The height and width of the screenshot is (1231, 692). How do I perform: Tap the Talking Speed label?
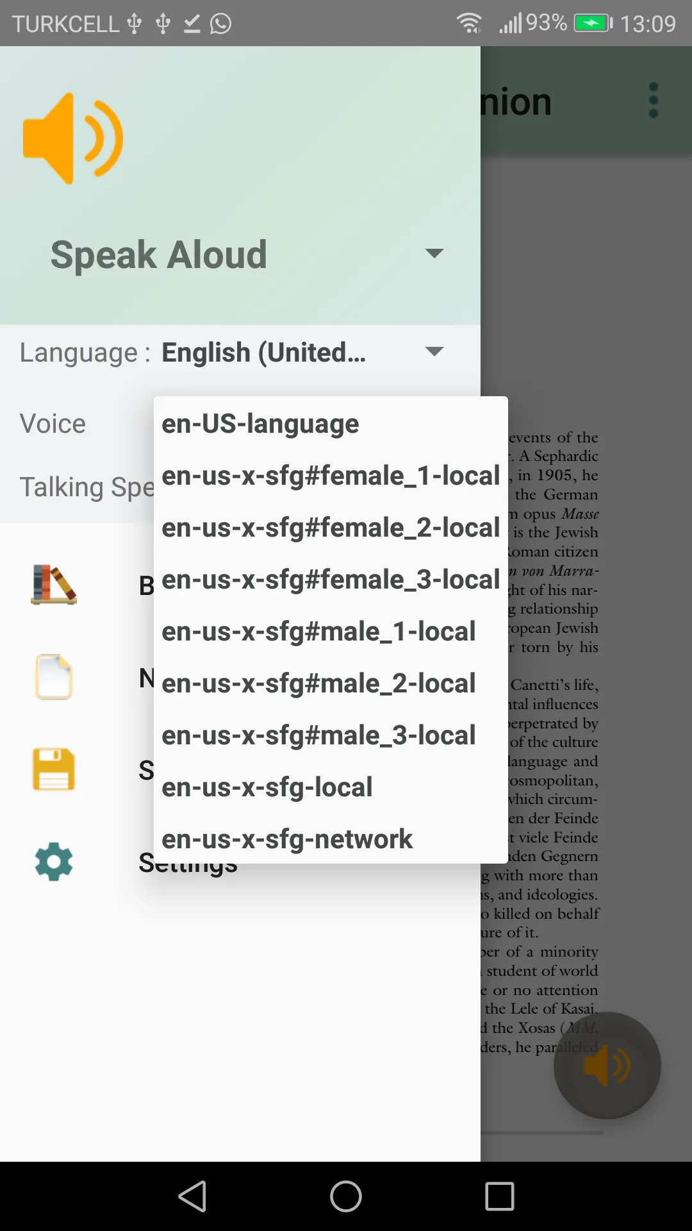click(87, 487)
